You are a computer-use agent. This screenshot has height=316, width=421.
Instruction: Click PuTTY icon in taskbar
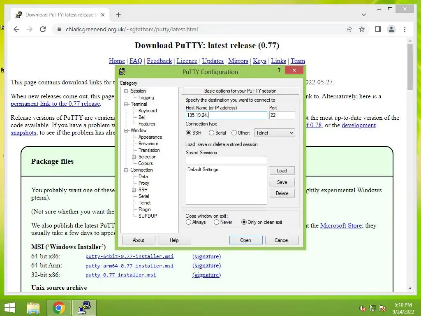pos(84,308)
